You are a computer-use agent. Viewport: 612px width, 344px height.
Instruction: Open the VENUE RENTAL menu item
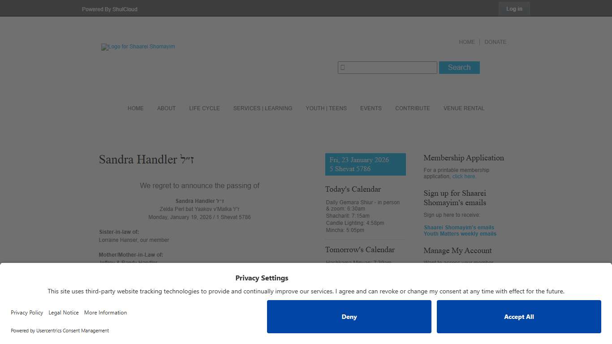tap(464, 108)
